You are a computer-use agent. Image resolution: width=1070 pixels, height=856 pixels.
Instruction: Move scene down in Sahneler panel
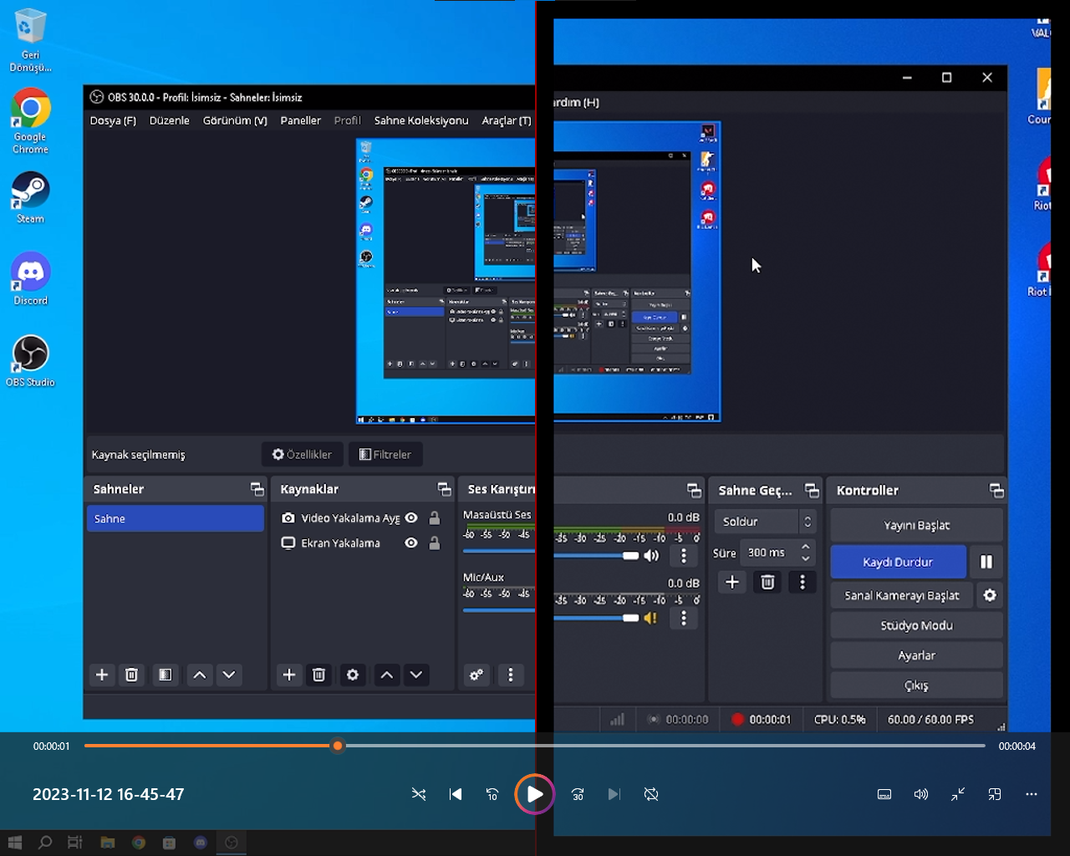click(x=229, y=675)
